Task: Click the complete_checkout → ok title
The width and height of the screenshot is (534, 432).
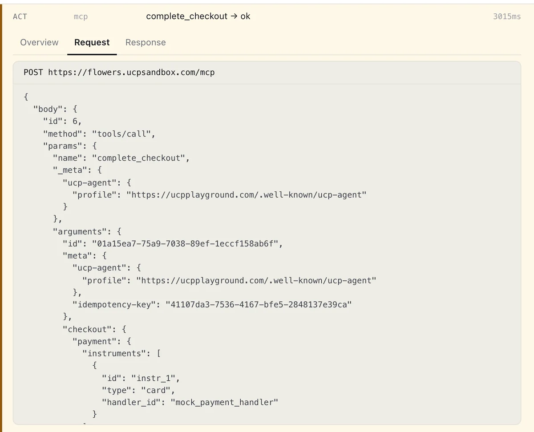Action: pyautogui.click(x=198, y=16)
